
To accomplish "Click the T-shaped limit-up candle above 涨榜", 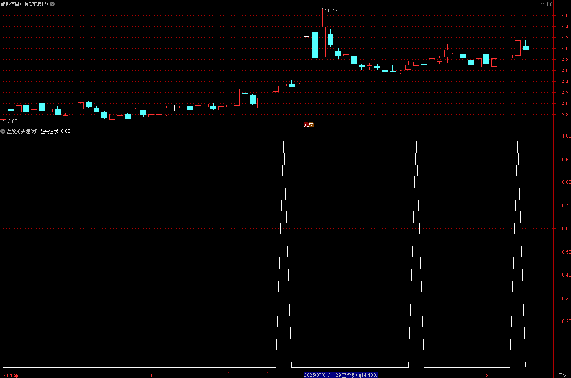I will point(307,39).
